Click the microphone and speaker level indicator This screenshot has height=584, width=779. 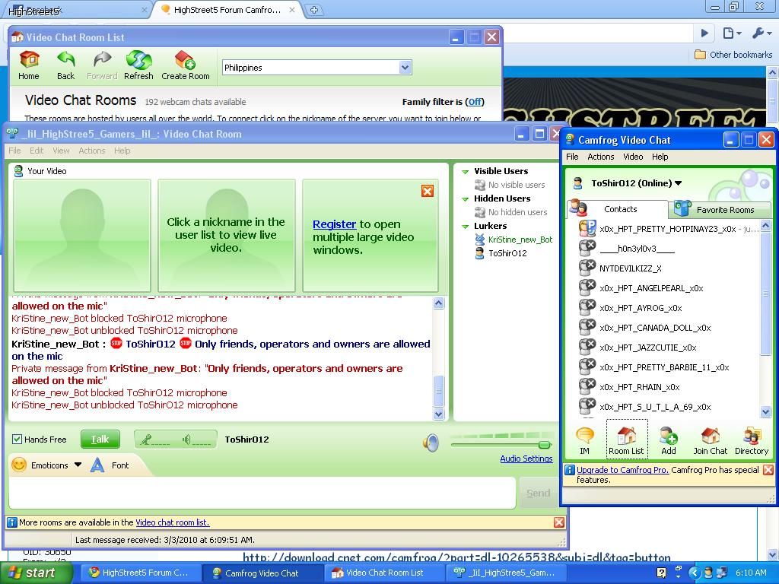(176, 439)
